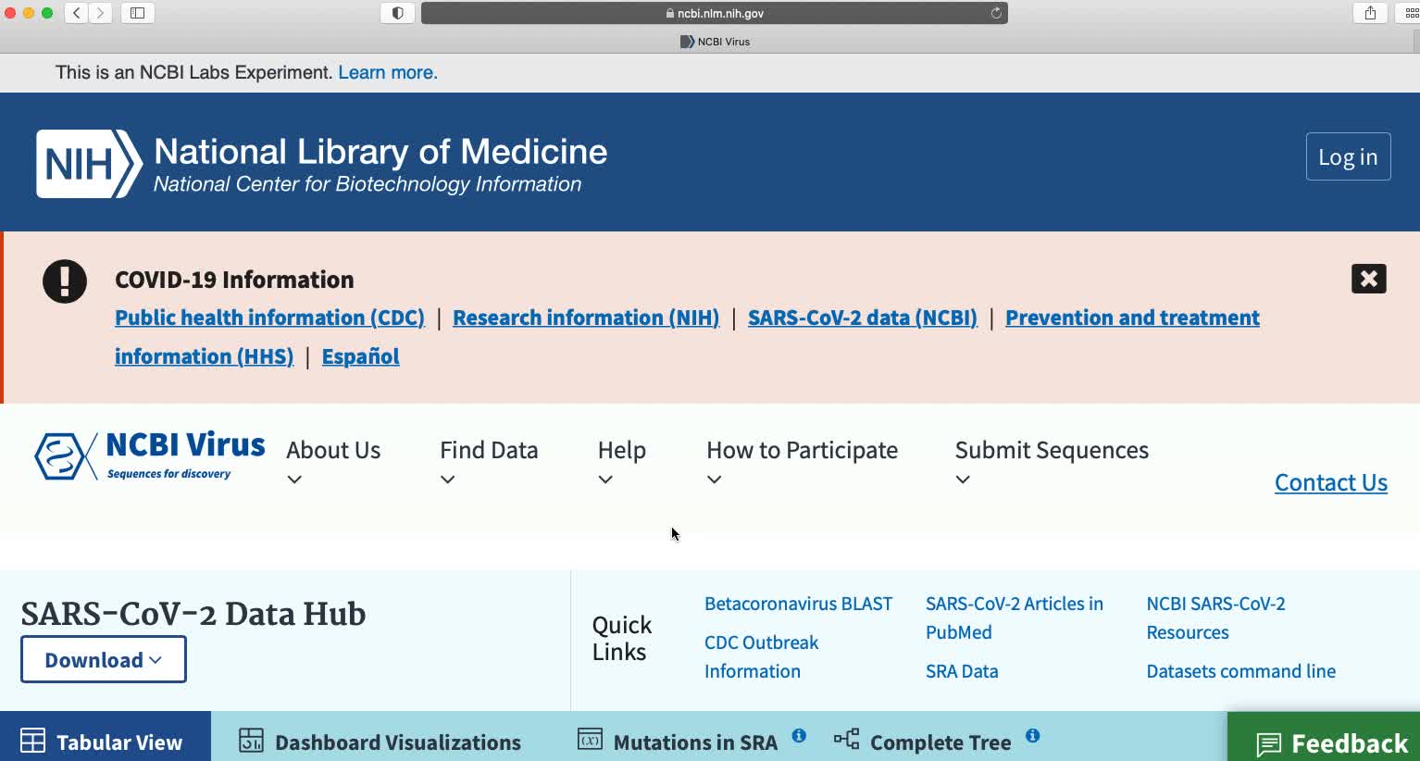1420x761 pixels.
Task: Click the NIH logo
Action: (x=89, y=164)
